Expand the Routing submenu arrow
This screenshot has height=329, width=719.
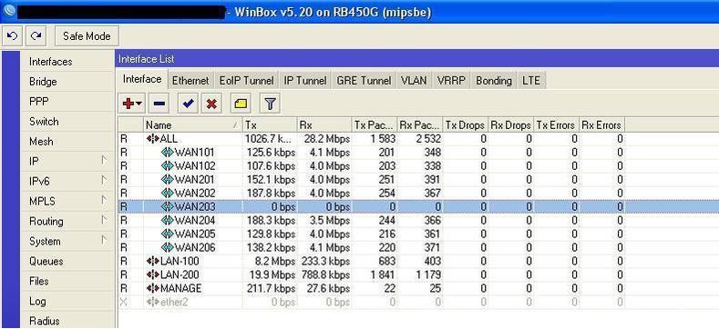point(104,221)
